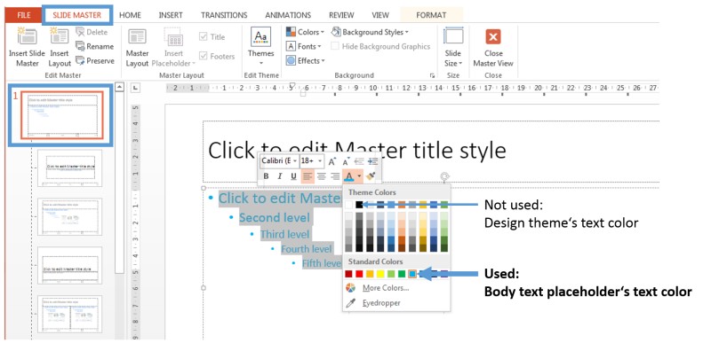Click the thumbnail pane scroll up arrow

tap(119, 87)
